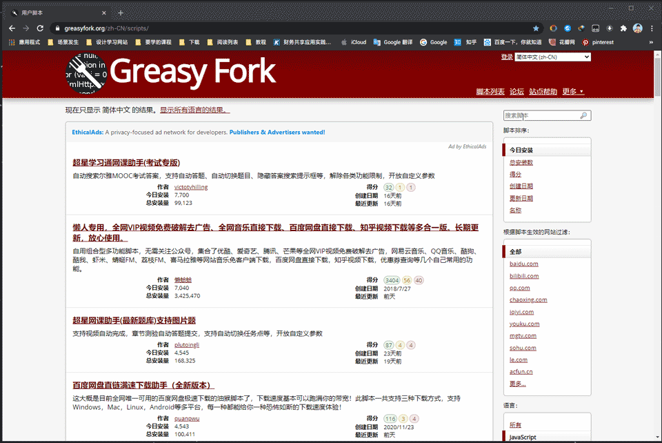The width and height of the screenshot is (662, 443).
Task: Open author victoryhilling's profile
Action: [191, 187]
